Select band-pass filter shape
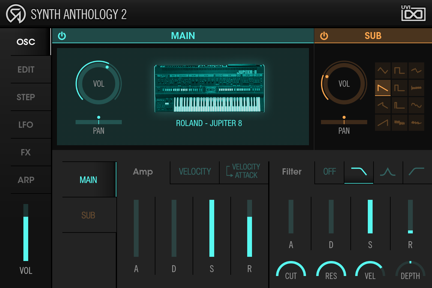The width and height of the screenshot is (432, 288). [x=388, y=172]
